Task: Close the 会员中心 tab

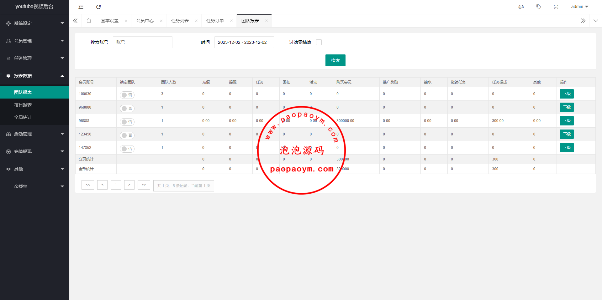Action: point(161,21)
